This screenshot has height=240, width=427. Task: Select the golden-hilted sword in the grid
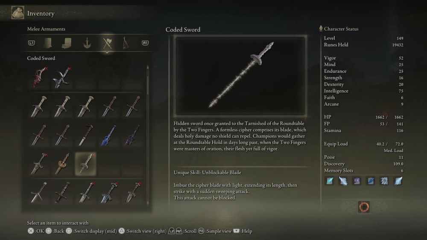[62, 164]
